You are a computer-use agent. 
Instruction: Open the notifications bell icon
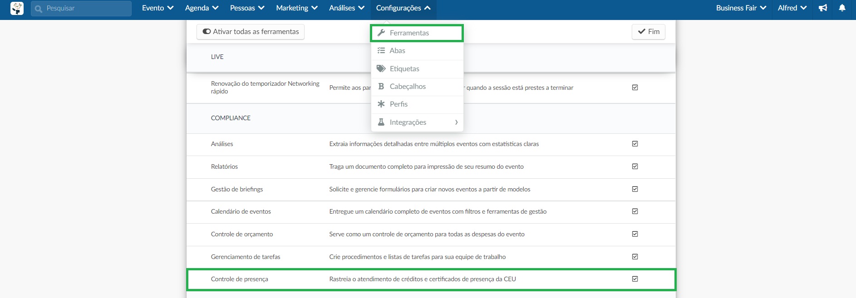(842, 8)
